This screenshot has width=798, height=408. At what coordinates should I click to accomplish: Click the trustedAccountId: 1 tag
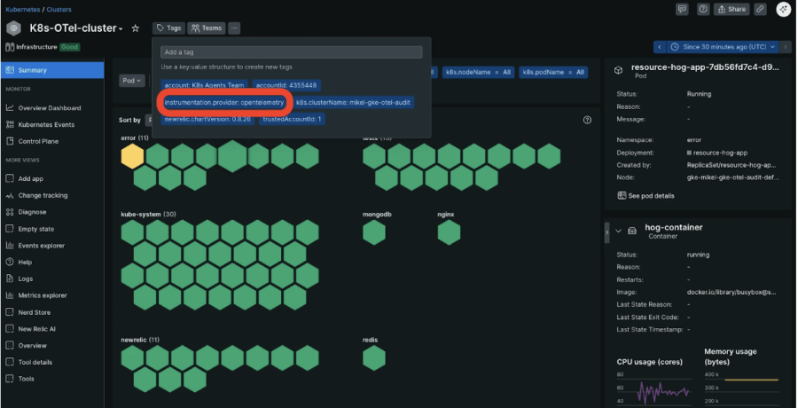pos(292,119)
